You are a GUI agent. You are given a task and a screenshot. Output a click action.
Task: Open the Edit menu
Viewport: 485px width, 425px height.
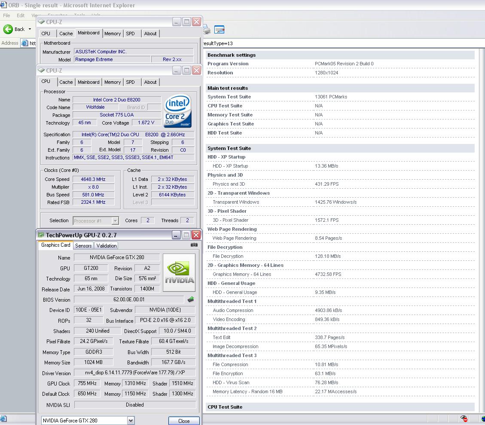[x=21, y=15]
